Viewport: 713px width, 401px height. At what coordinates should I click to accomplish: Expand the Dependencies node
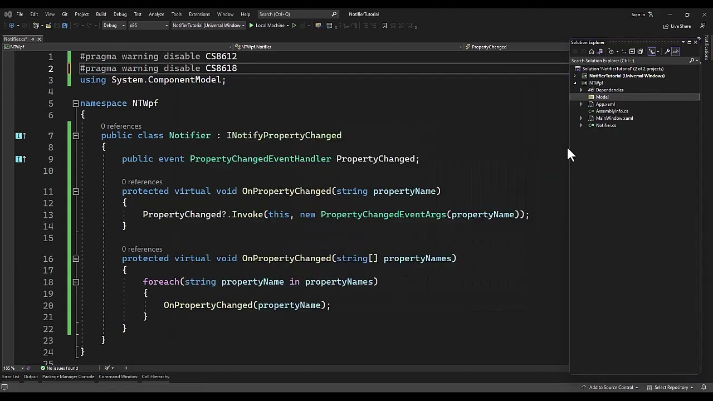click(582, 90)
